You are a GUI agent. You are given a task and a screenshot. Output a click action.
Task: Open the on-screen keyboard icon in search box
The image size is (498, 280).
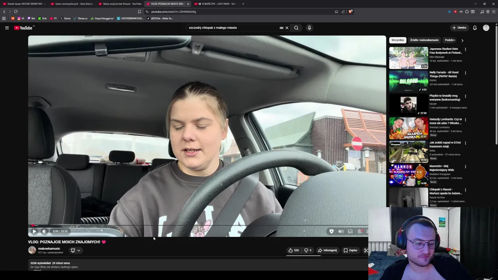(281, 28)
